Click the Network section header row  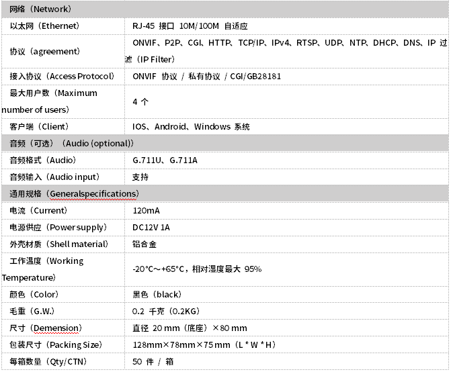40,9
